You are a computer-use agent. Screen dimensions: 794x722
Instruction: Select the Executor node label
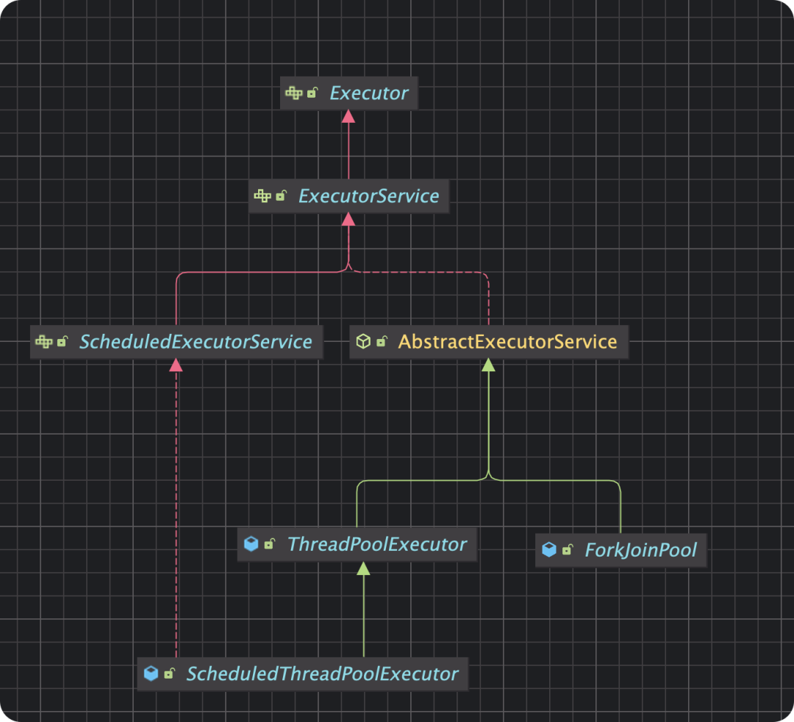point(368,93)
